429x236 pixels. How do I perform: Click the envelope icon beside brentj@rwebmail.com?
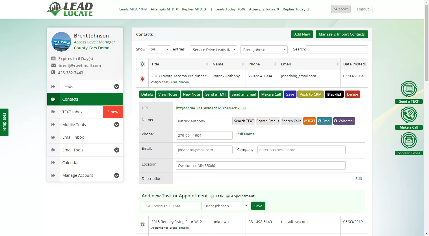[53, 65]
